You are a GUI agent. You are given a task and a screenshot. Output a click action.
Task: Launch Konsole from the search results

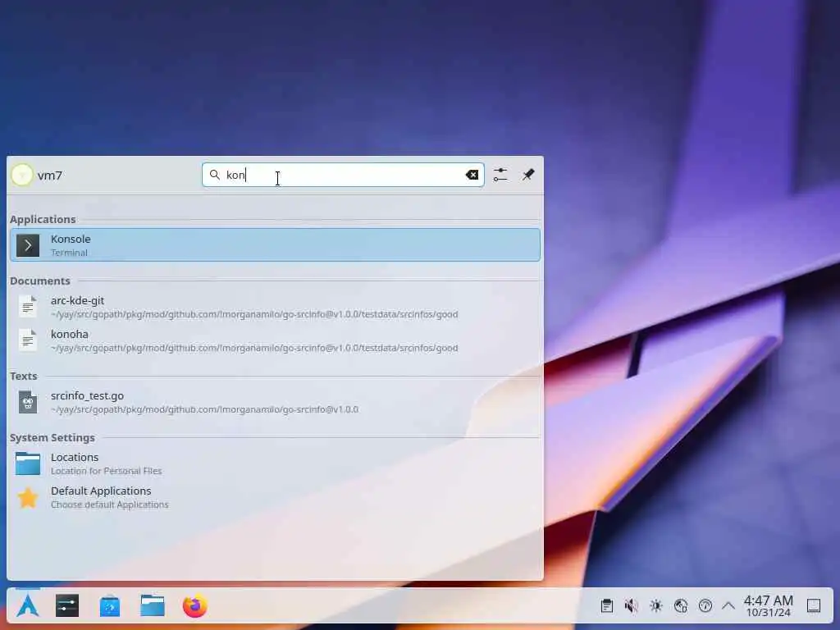(x=275, y=244)
